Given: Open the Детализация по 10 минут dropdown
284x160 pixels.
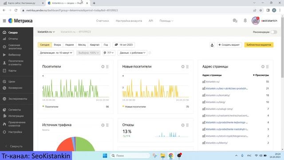Looking at the screenshot, I should (56, 53).
